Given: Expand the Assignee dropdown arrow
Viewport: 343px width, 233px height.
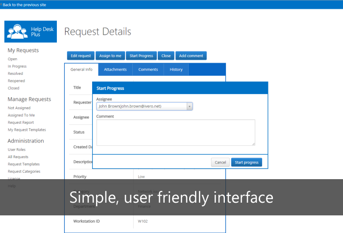Looking at the screenshot, I should tap(190, 106).
